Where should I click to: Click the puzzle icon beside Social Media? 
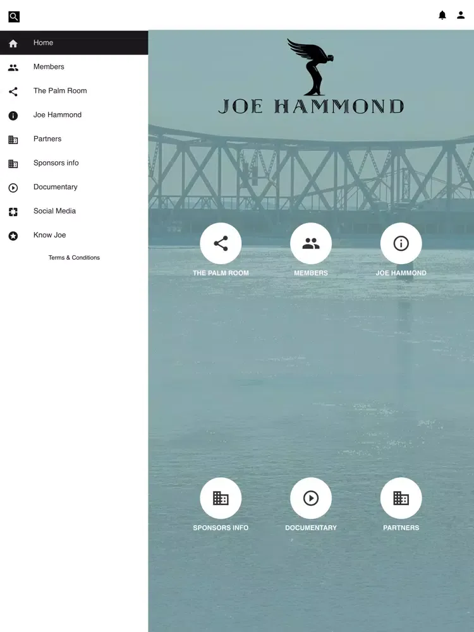pyautogui.click(x=13, y=212)
